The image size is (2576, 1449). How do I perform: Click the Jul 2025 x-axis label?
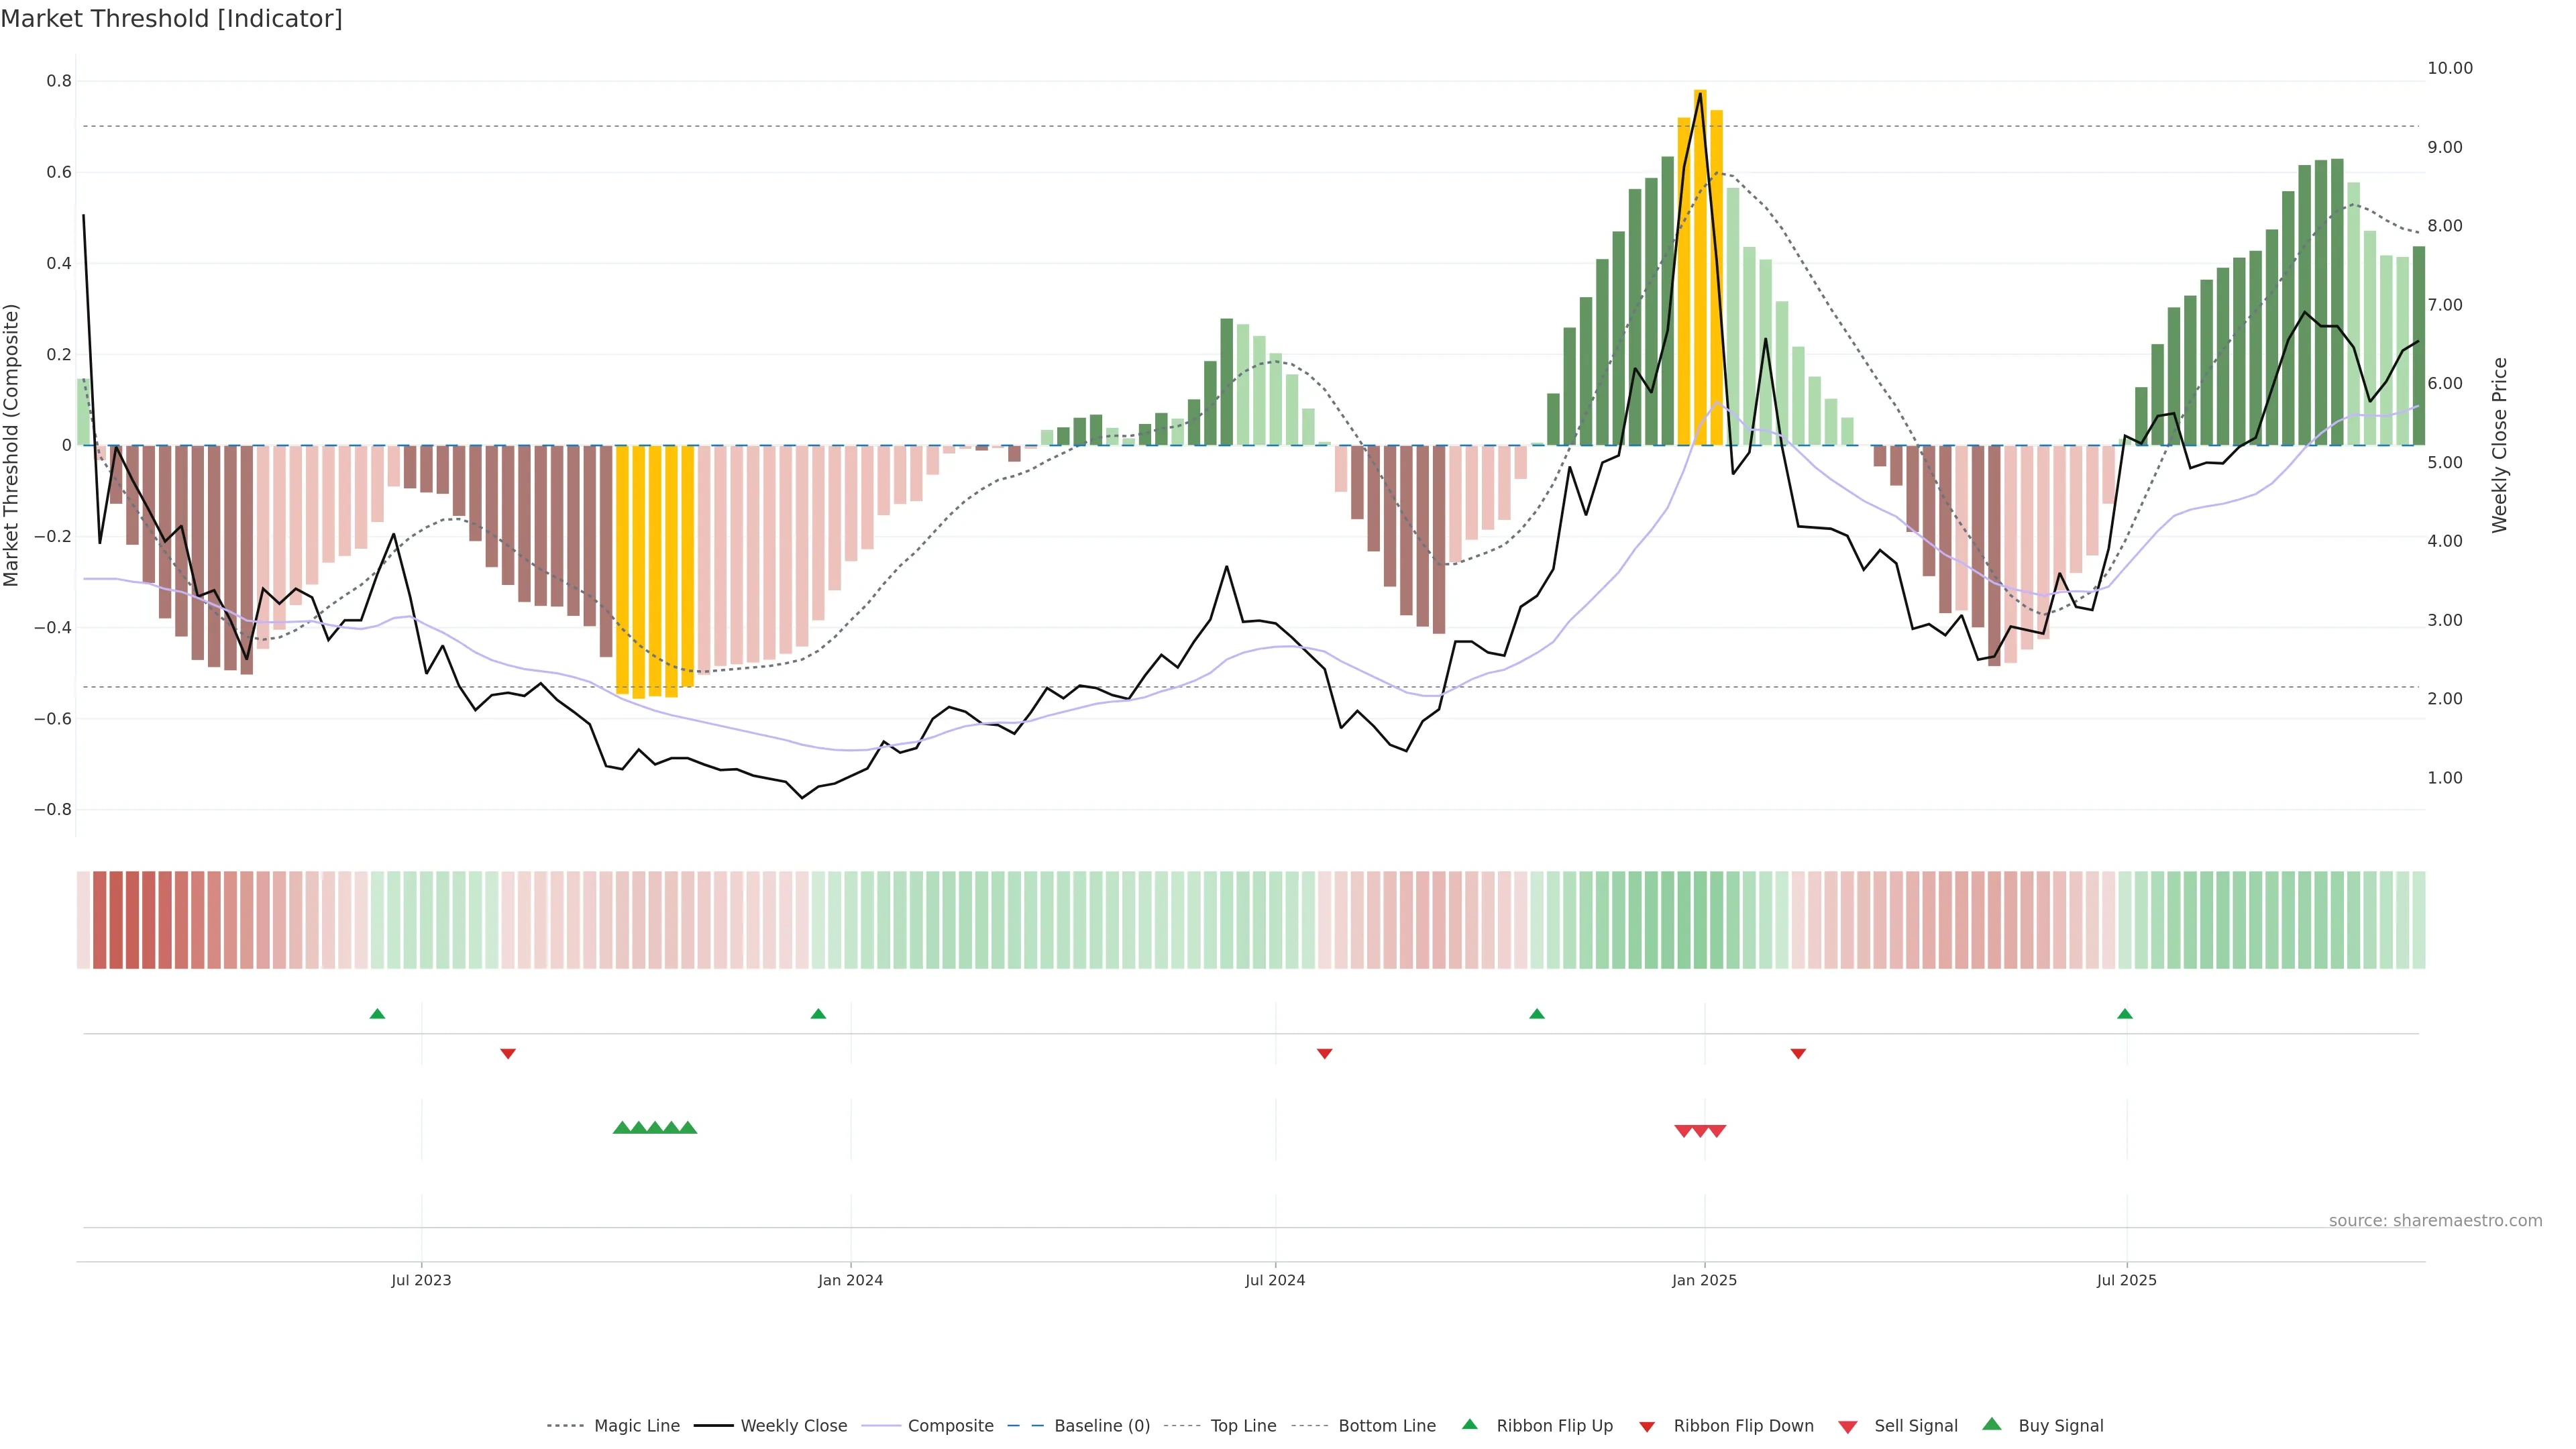coord(2126,1280)
